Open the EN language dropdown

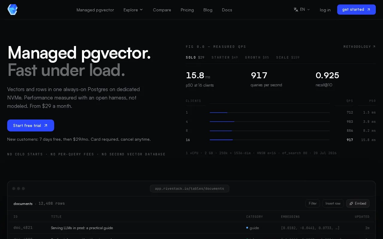pos(302,10)
